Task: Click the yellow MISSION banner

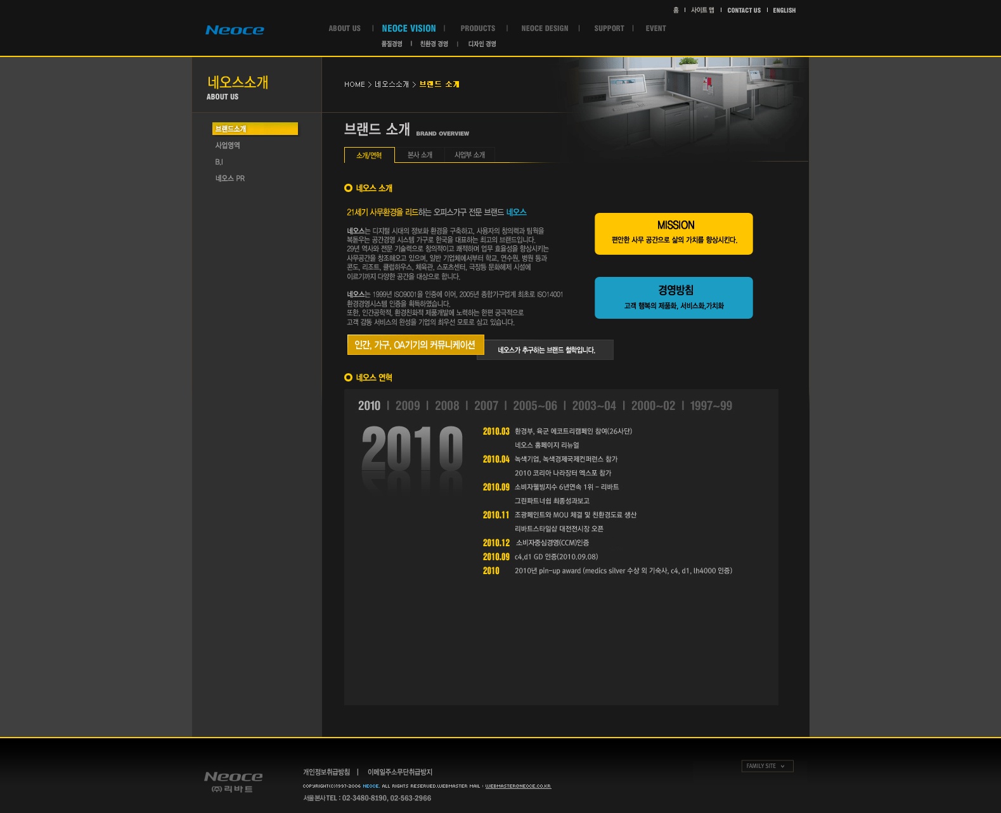Action: coord(673,234)
